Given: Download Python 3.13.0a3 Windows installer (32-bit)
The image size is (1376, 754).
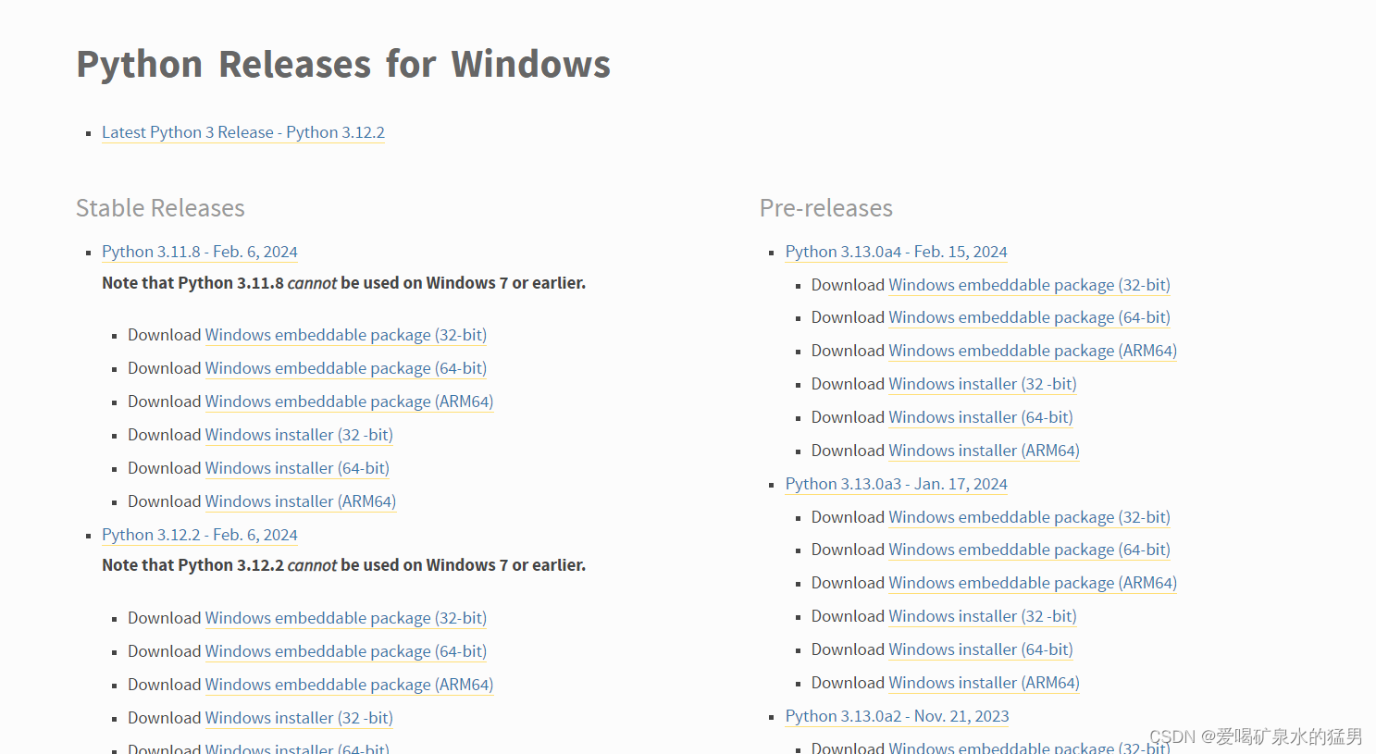Looking at the screenshot, I should coord(983,616).
